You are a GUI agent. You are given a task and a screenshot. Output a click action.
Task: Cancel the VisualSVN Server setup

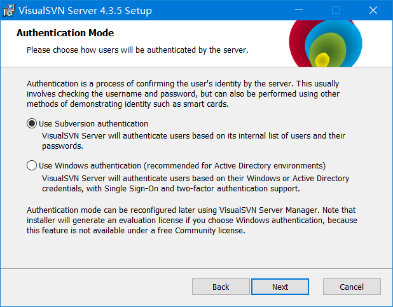(352, 287)
